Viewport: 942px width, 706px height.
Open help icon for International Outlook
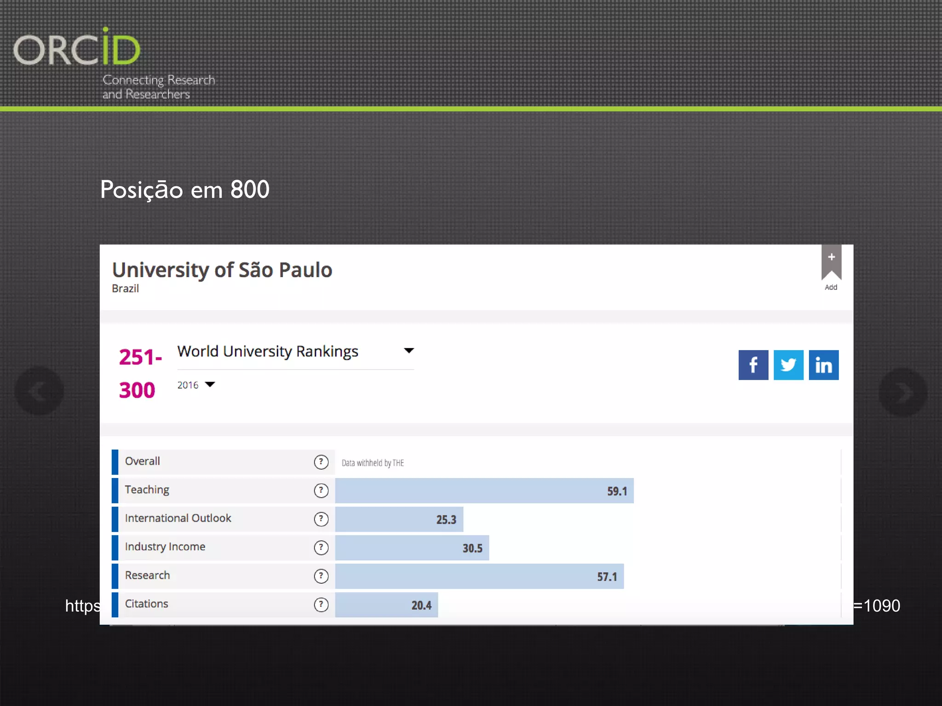321,519
